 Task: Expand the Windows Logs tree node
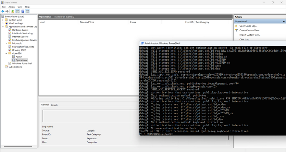[x=3, y=23]
